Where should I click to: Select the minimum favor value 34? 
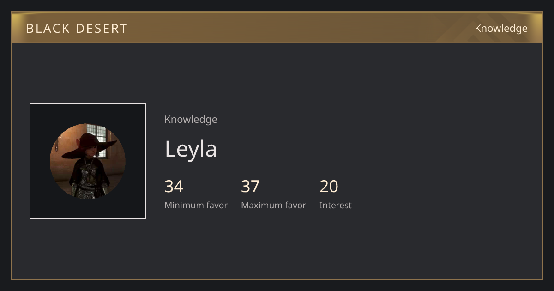(x=174, y=187)
